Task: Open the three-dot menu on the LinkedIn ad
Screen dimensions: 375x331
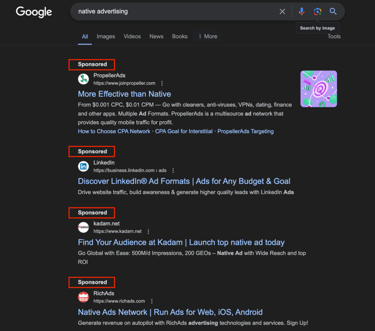Action: pyautogui.click(x=173, y=170)
